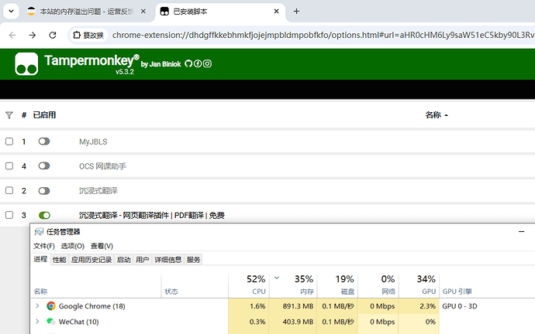This screenshot has height=334, width=535.
Task: Go back in browser history
Action: click(x=12, y=35)
